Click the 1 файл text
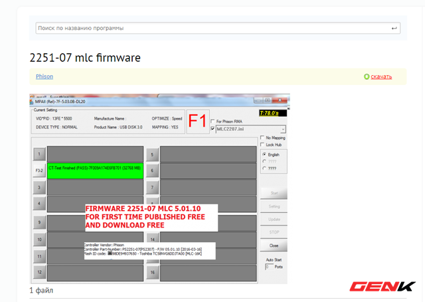The height and width of the screenshot is (302, 425). (41, 290)
